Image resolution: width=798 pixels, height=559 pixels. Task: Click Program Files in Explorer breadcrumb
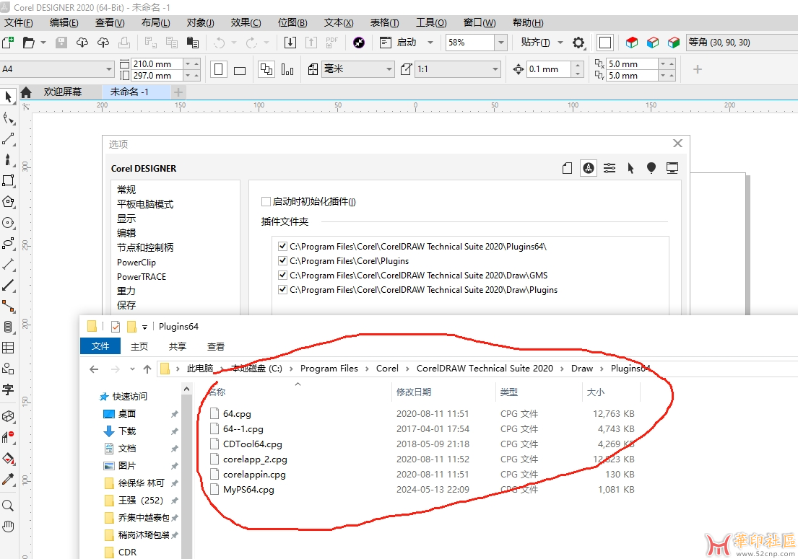[329, 369]
